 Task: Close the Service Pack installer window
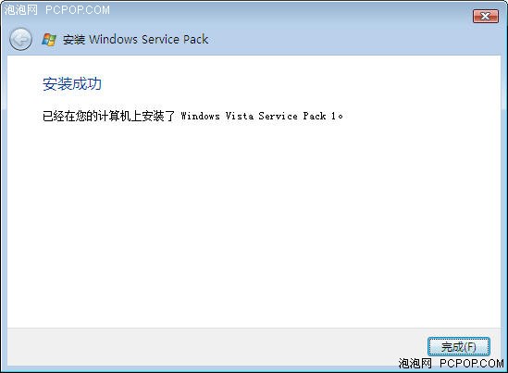click(x=485, y=16)
